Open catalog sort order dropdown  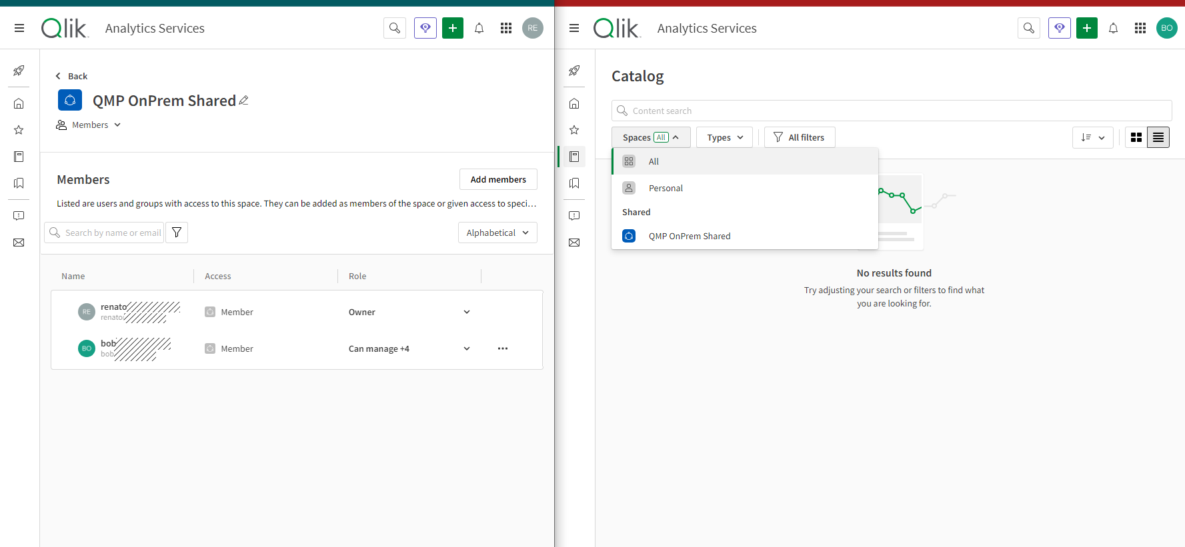click(1093, 137)
